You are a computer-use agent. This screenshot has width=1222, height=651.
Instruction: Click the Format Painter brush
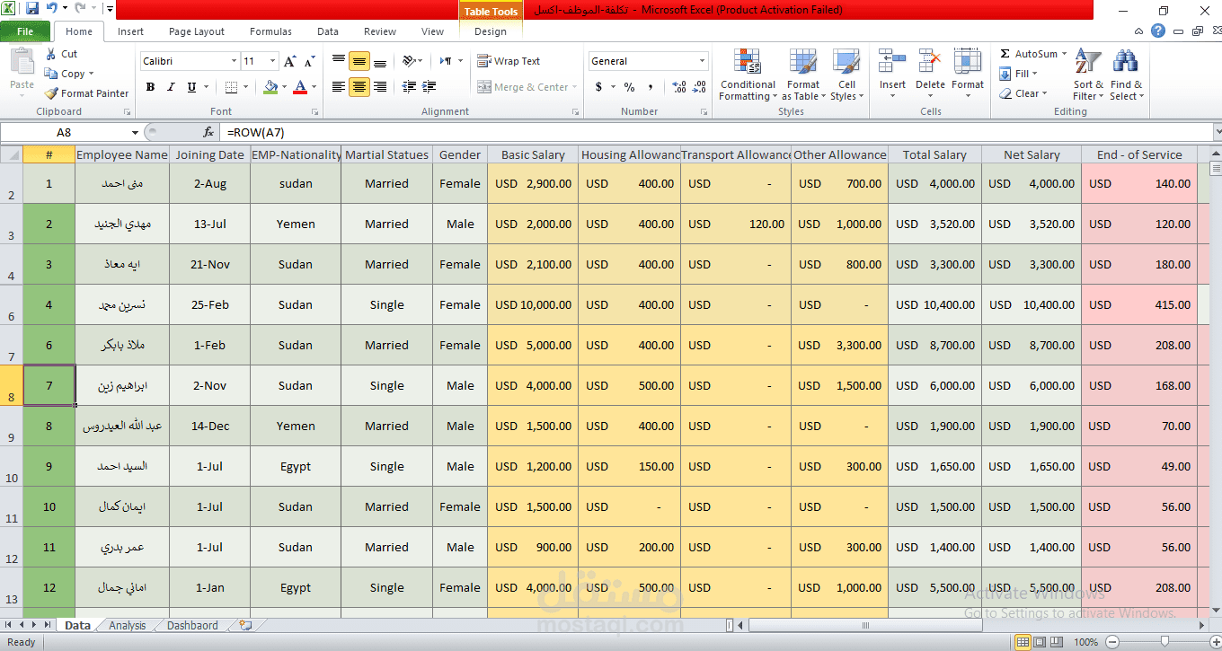tap(51, 93)
